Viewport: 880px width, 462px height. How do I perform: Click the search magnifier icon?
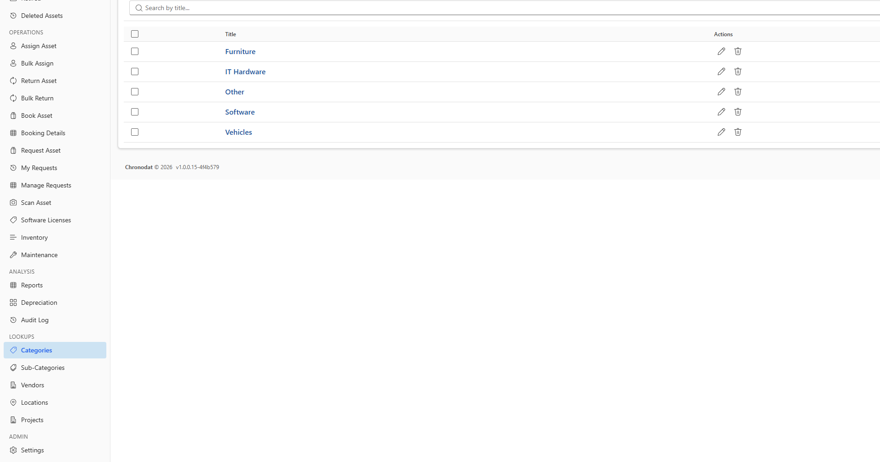point(139,8)
